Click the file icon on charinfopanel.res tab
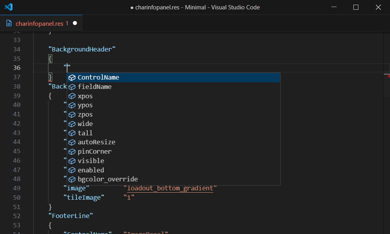Screen dimensions: 390x234 click(x=9, y=23)
